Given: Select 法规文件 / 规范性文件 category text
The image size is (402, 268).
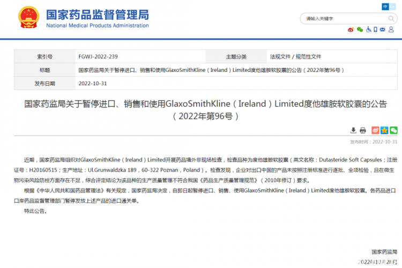Looking at the screenshot, I should [295, 56].
